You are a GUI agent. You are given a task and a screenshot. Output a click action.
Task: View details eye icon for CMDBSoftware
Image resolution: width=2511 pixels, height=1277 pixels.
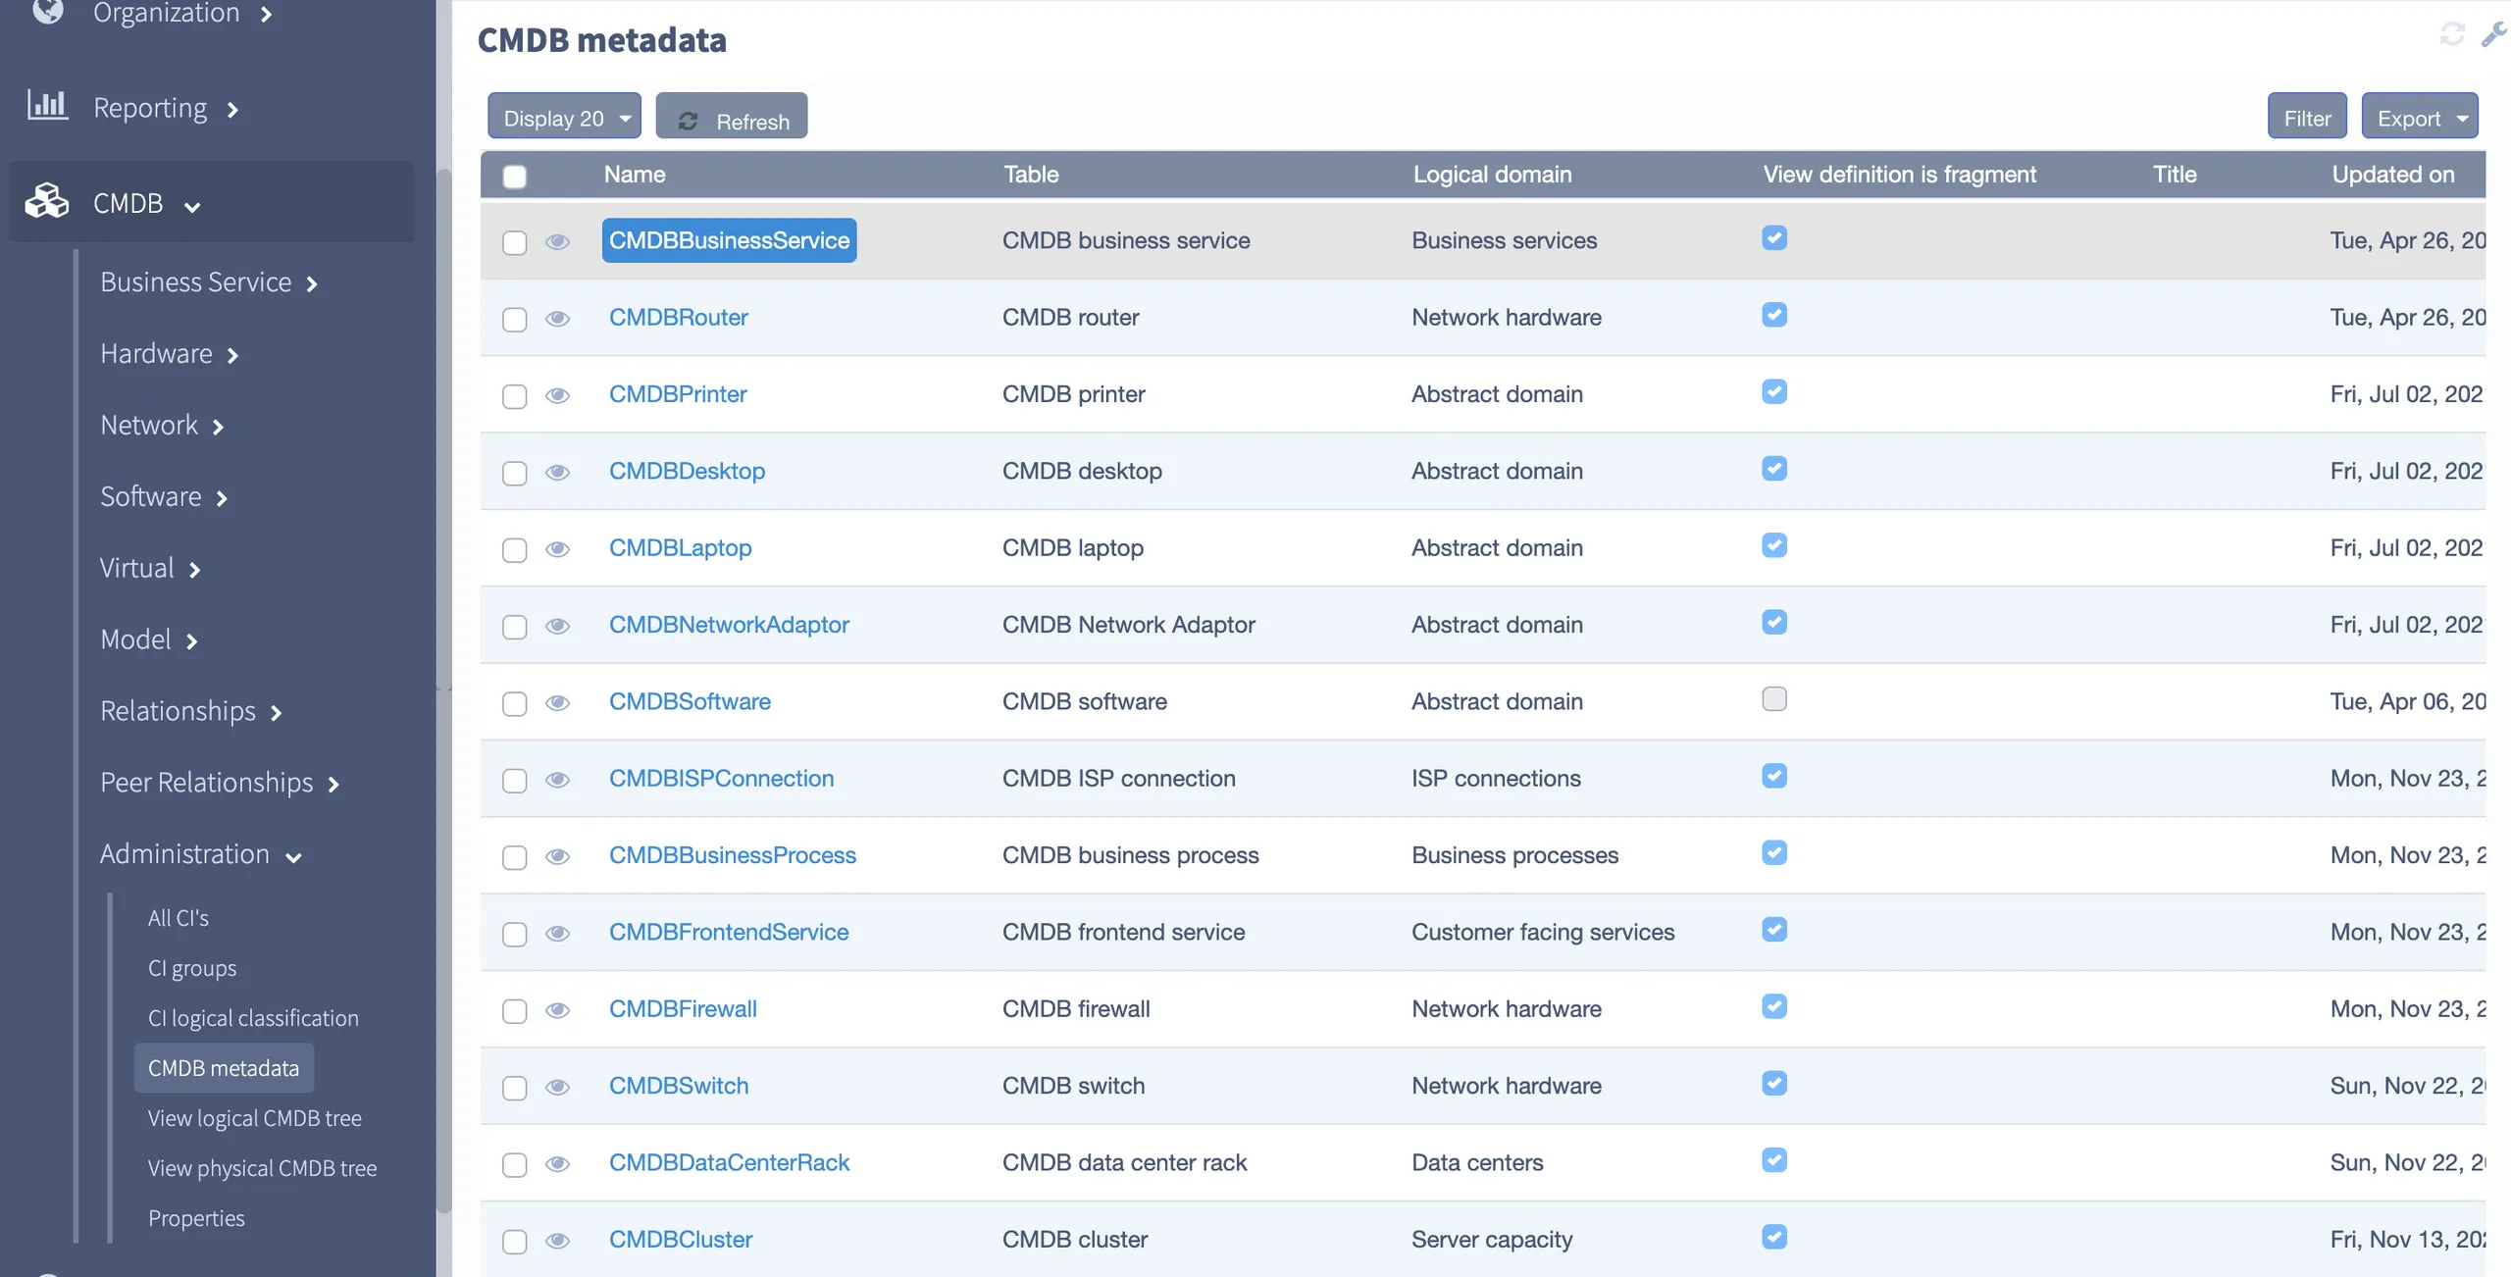click(557, 702)
